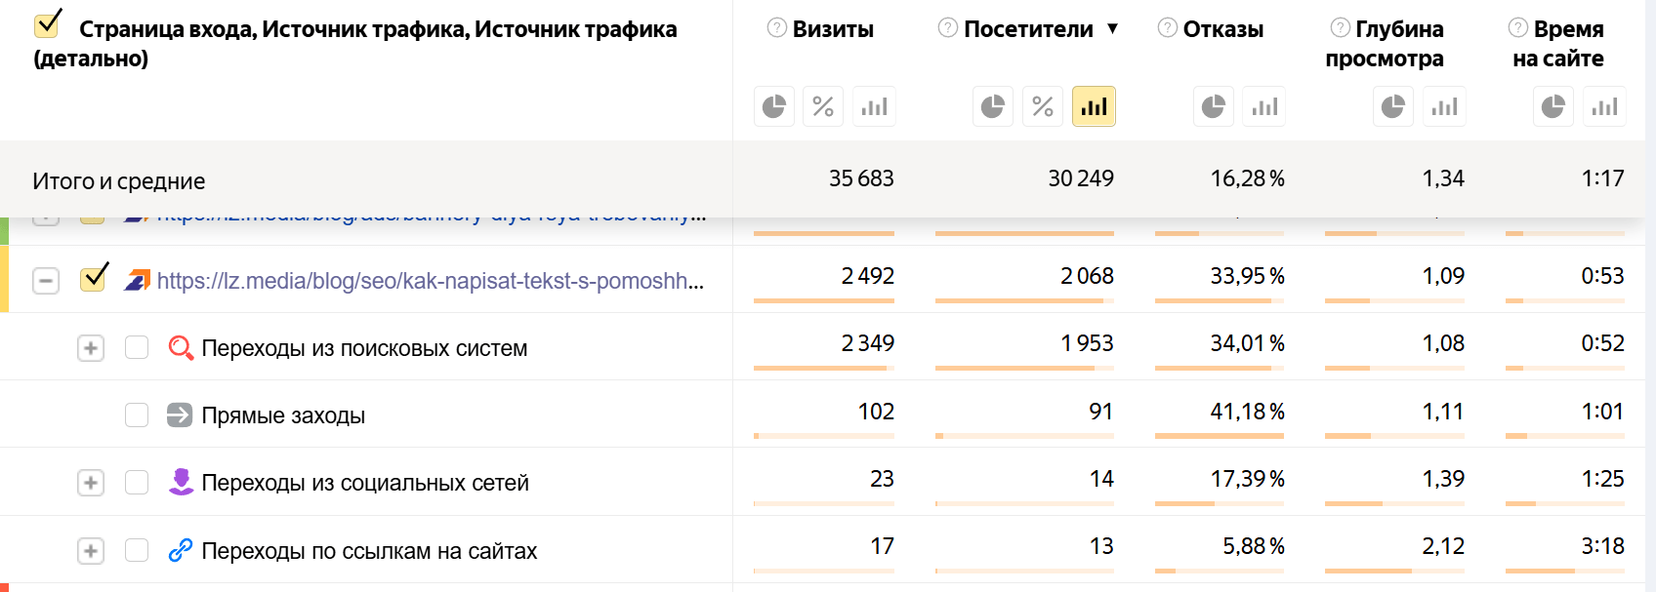Click pie chart icon under Время на сайте
Screen dimensions: 1656x592
[1553, 106]
